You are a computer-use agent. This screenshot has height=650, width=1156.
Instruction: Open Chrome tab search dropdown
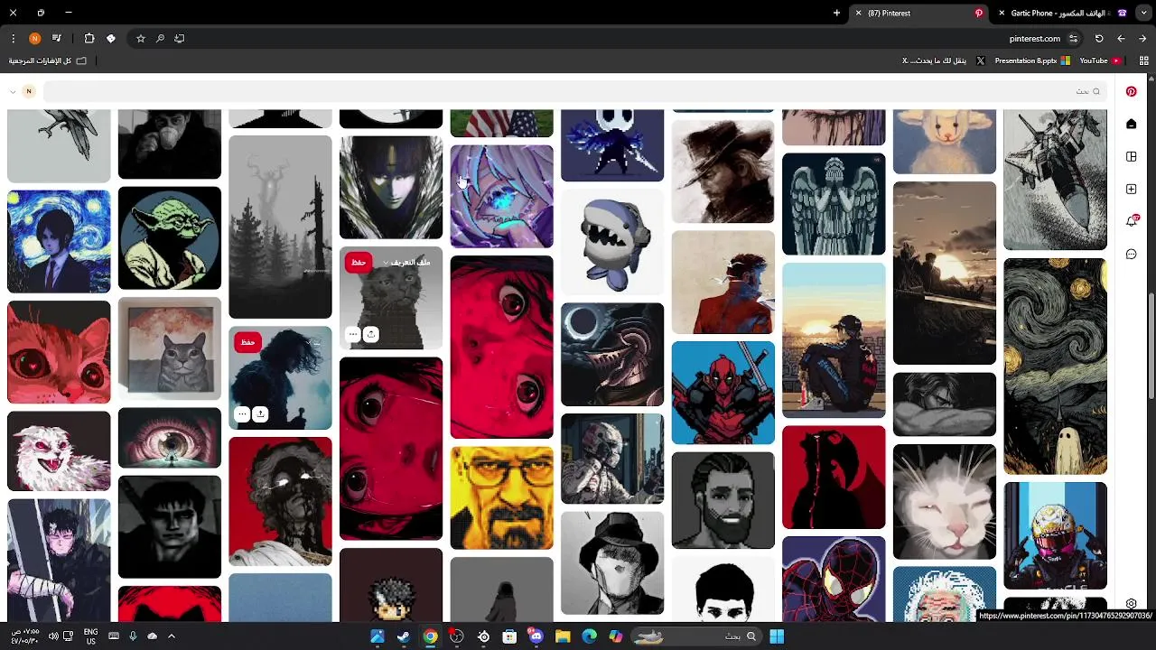pos(1144,13)
